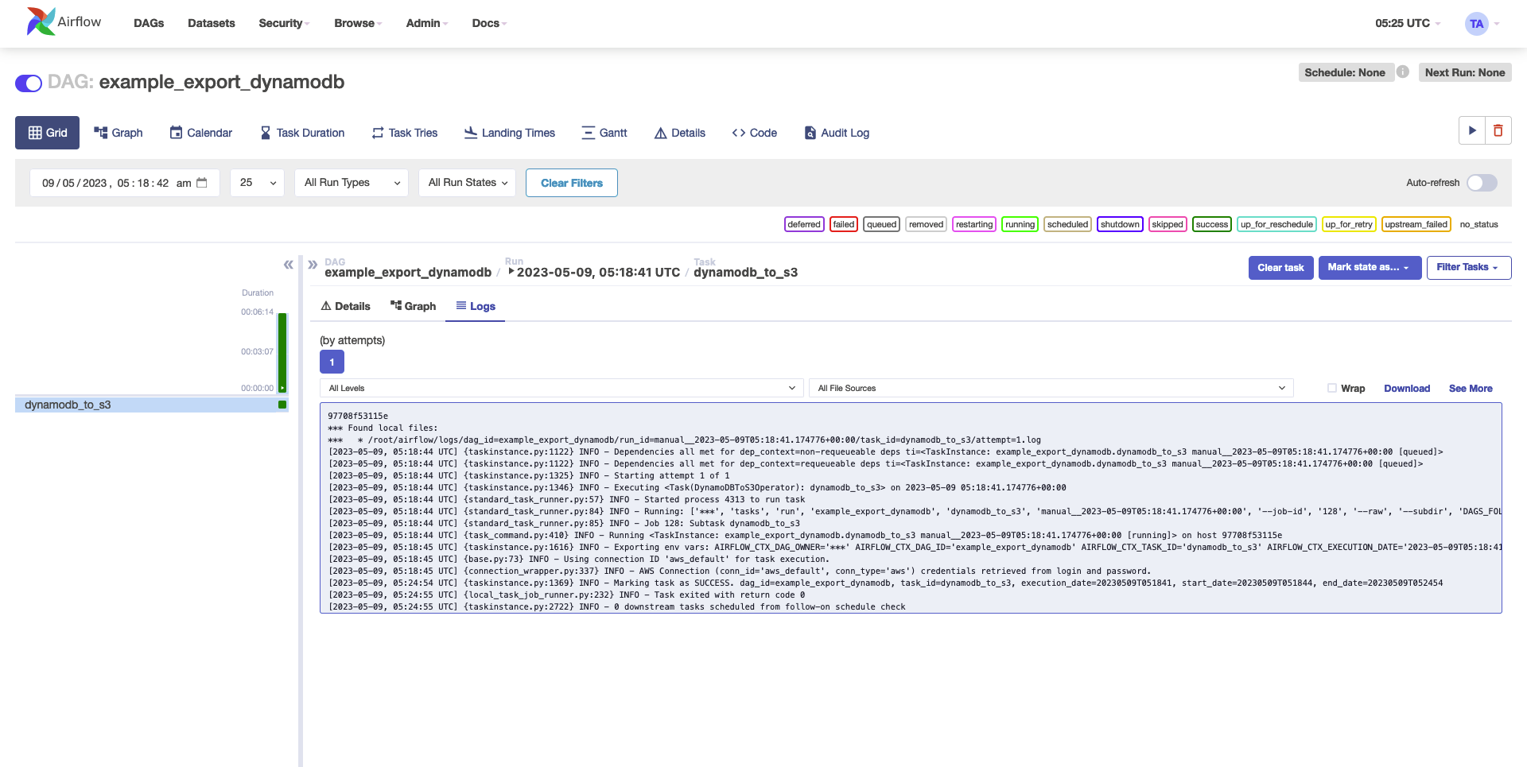Download the task log
1527x767 pixels.
click(1407, 388)
